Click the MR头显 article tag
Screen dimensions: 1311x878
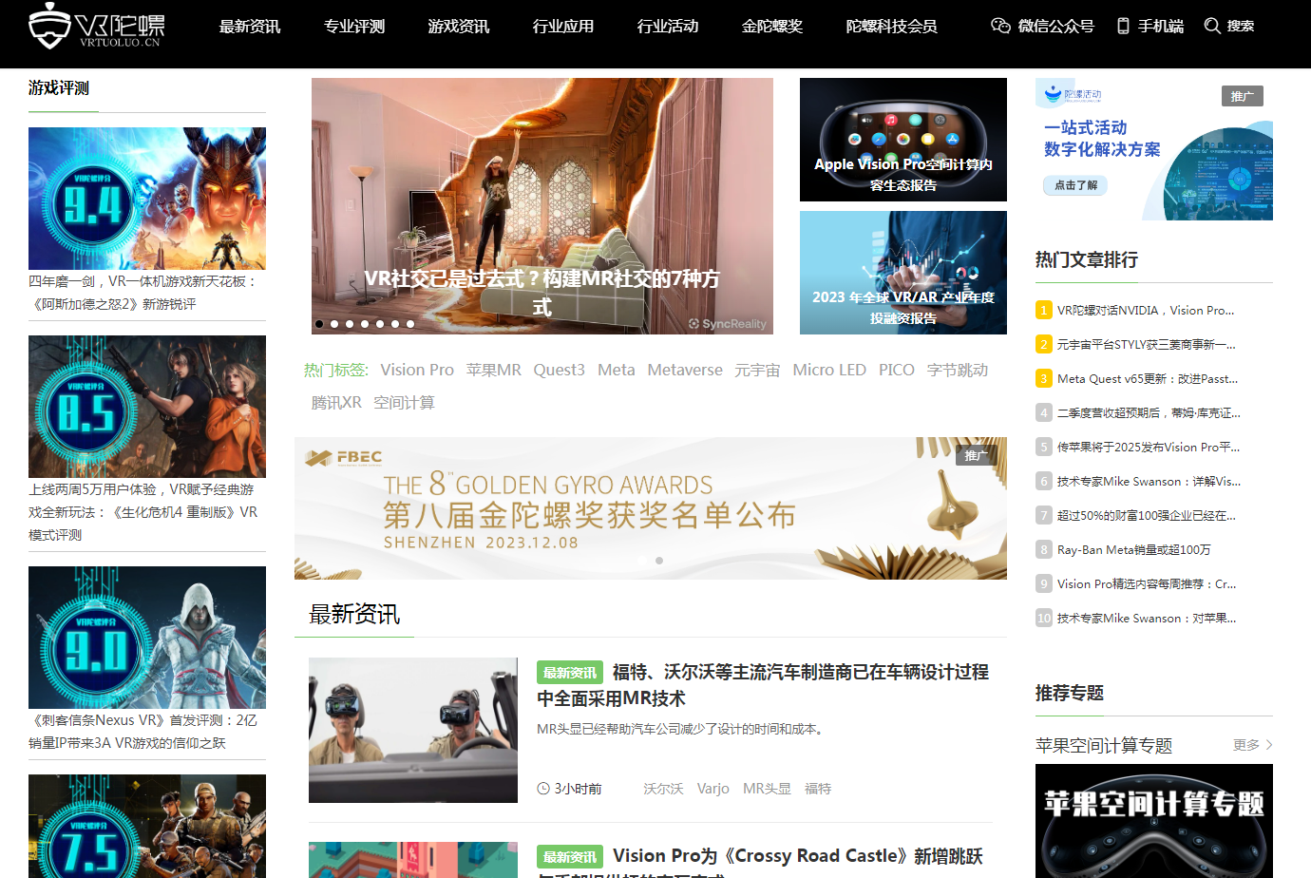[767, 789]
